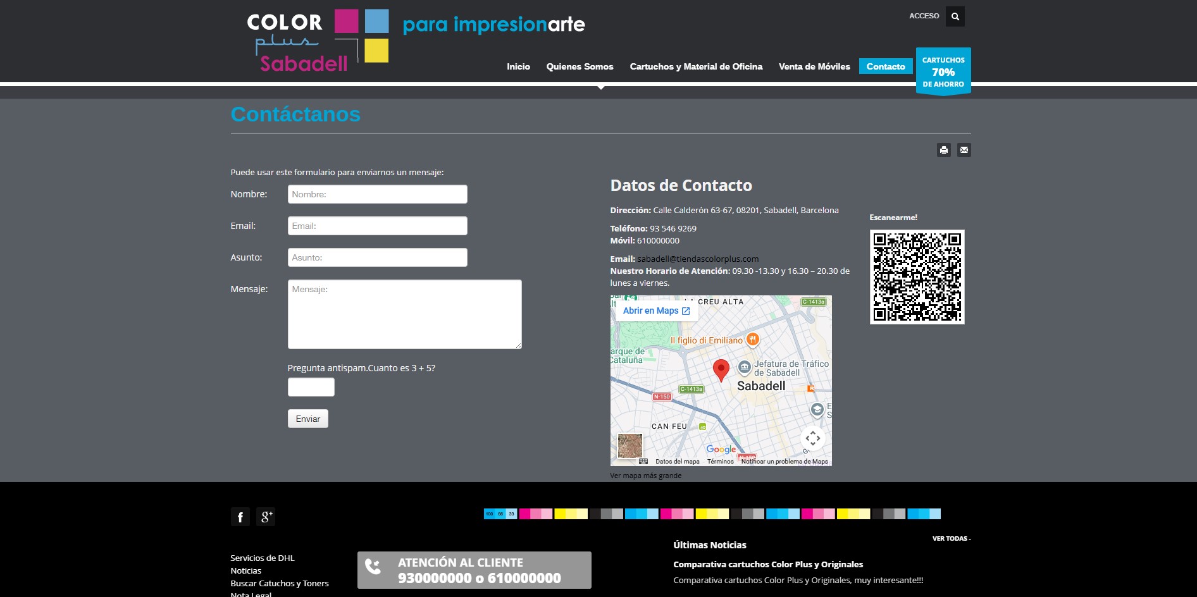Click the Sabadell city label on map
This screenshot has width=1197, height=597.
tap(761, 386)
